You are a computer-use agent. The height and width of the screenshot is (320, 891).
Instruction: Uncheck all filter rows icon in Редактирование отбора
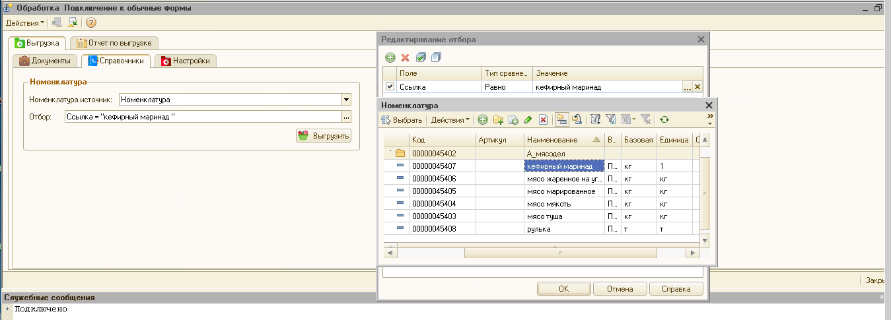(x=436, y=58)
